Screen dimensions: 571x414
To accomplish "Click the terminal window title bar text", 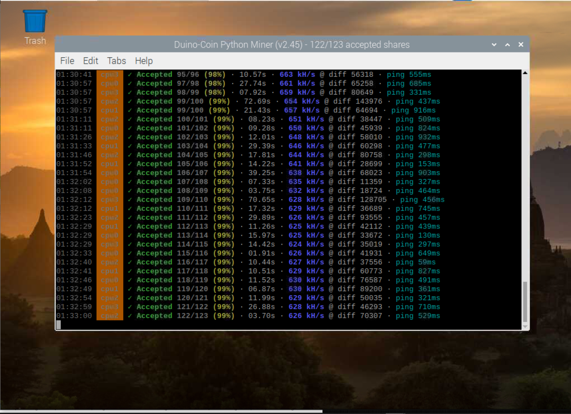I will point(292,45).
